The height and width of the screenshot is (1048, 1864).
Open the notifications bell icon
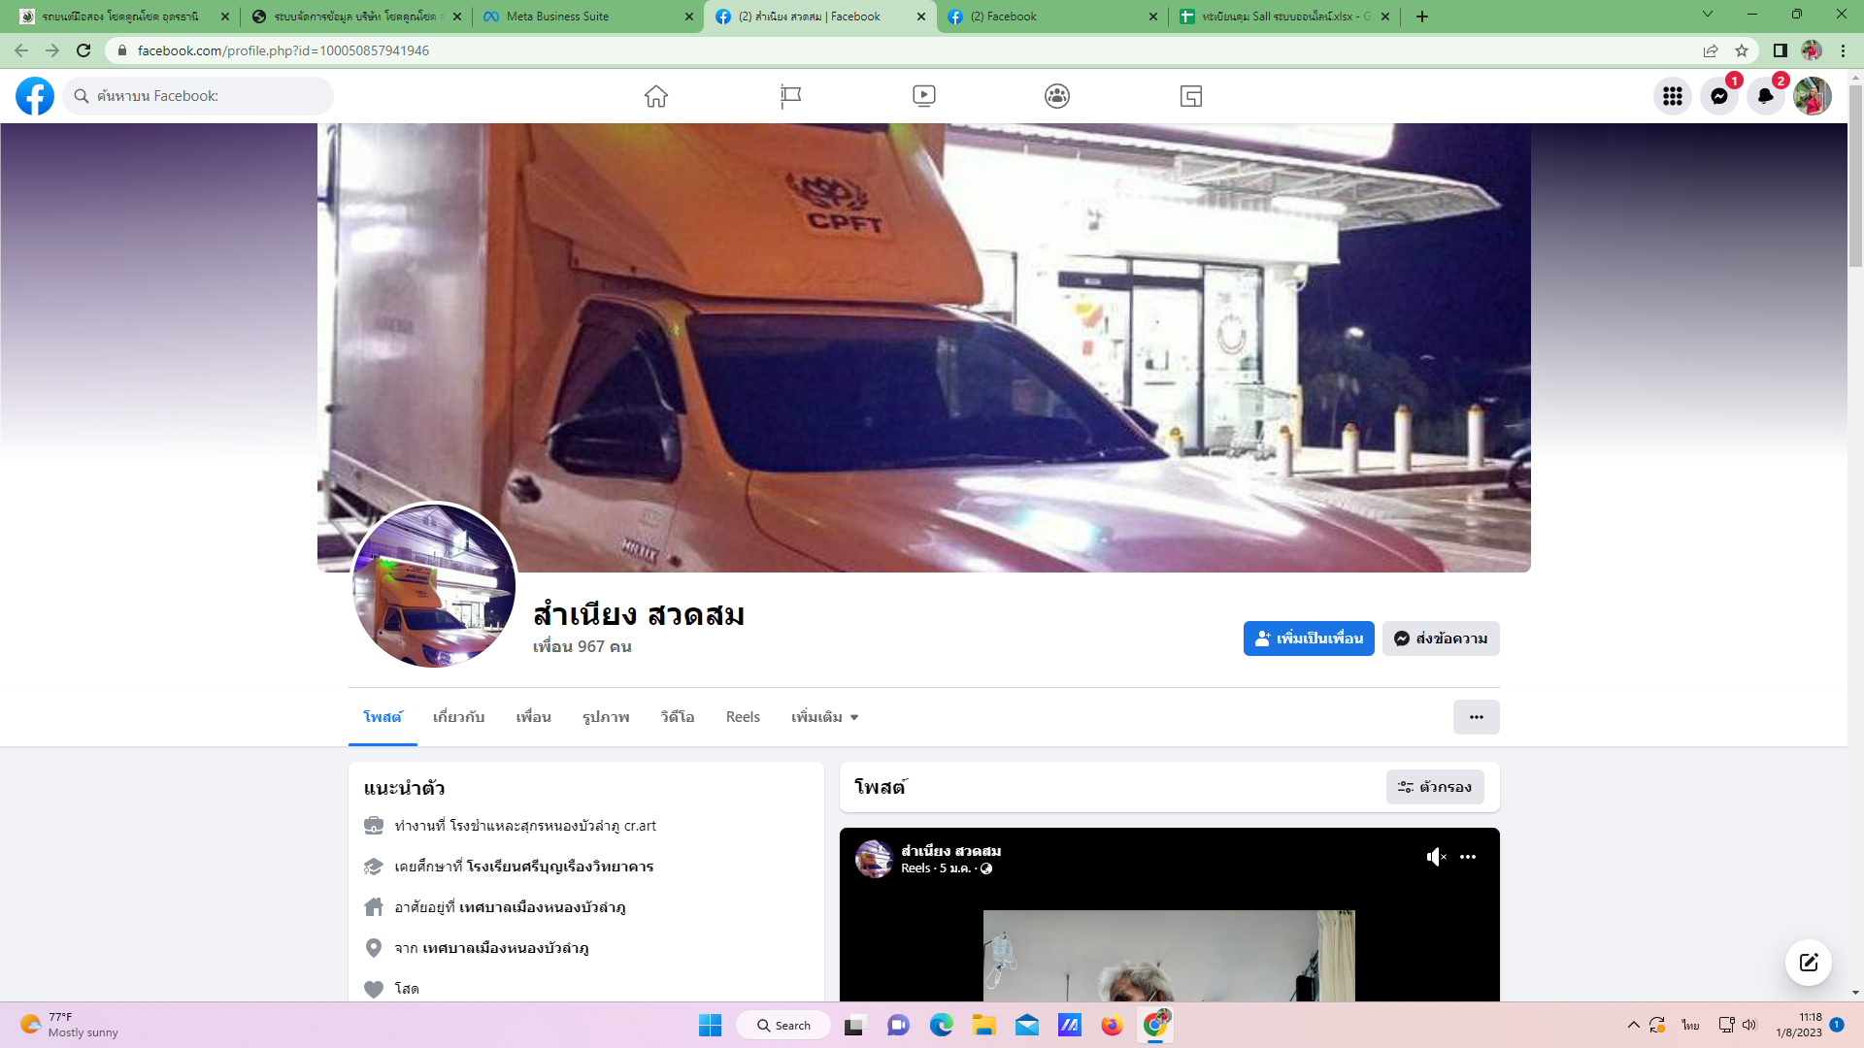[x=1765, y=96]
